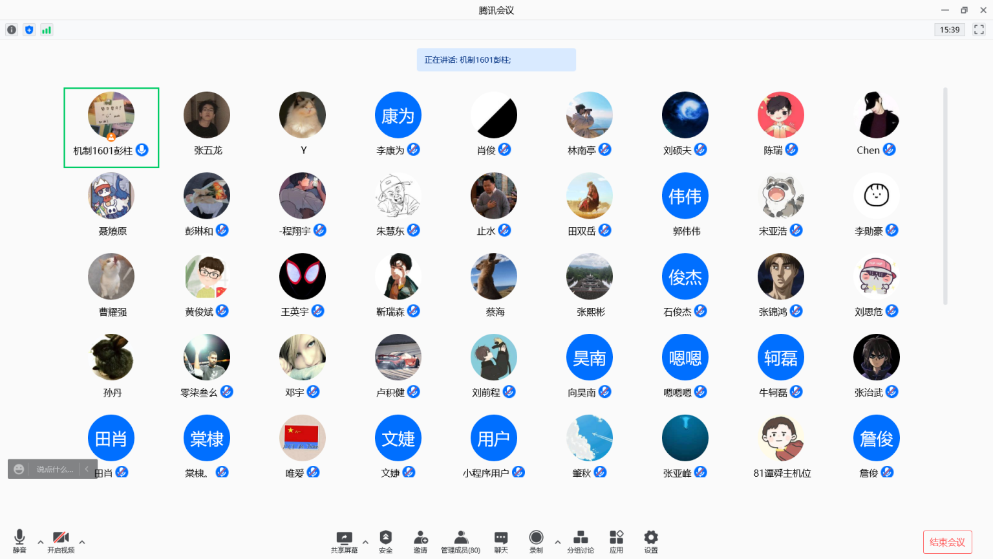Image resolution: width=993 pixels, height=559 pixels.
Task: Open the 应用 apps panel
Action: point(616,542)
